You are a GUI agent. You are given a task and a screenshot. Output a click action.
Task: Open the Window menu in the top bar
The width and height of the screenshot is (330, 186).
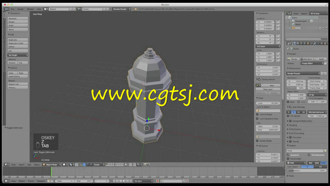(x=30, y=9)
